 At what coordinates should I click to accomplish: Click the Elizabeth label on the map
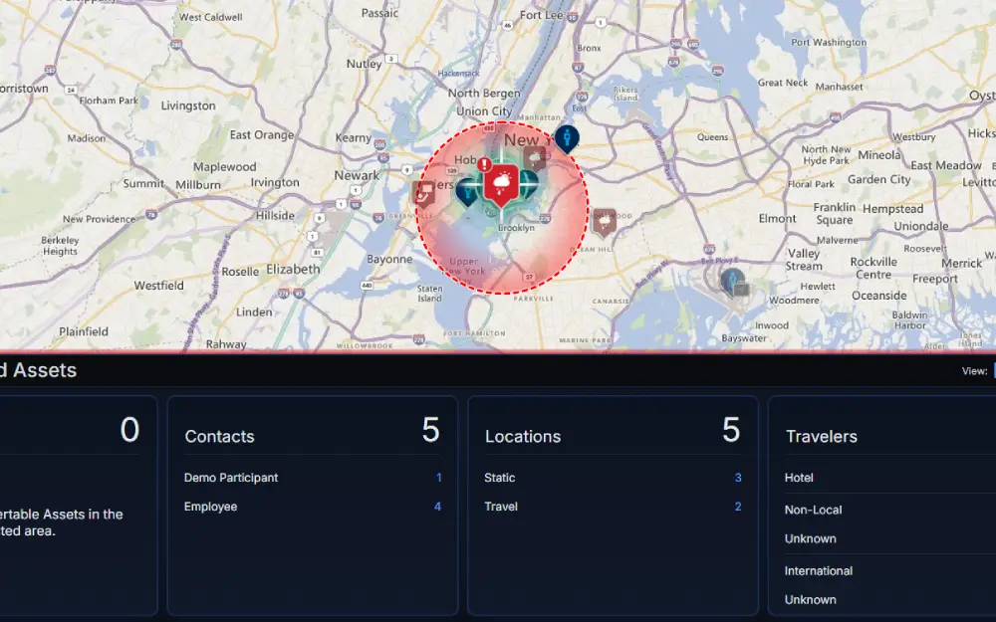[293, 269]
